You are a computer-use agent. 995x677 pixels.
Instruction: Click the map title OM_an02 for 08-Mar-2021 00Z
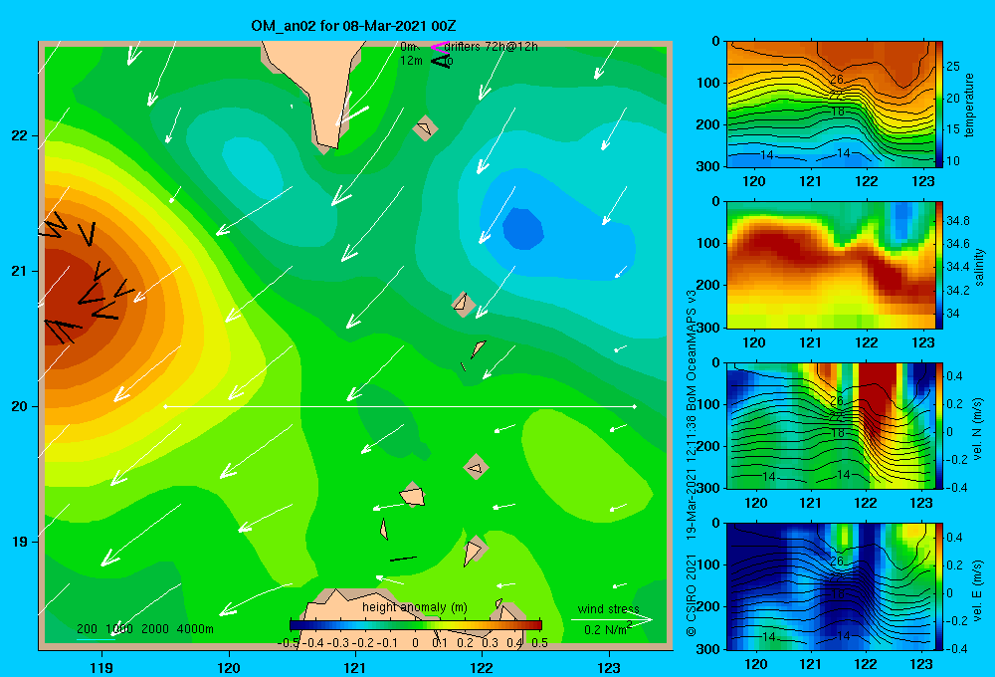click(353, 26)
